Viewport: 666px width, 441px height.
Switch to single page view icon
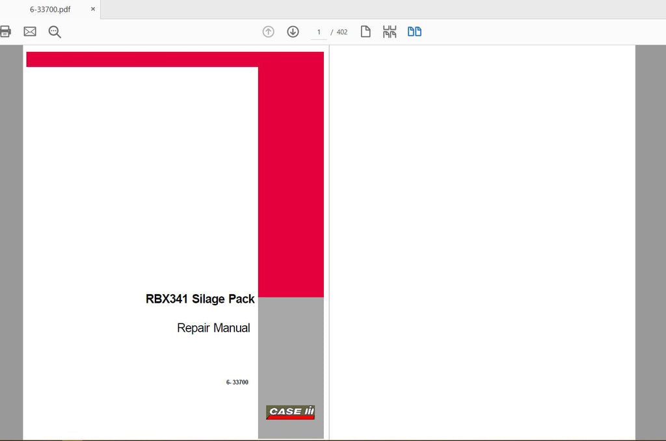tap(366, 31)
